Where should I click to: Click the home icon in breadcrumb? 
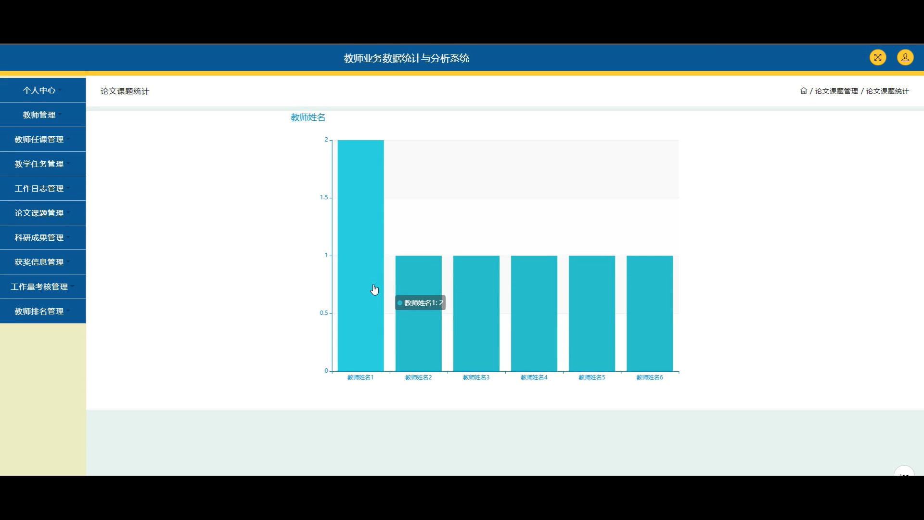pos(803,91)
